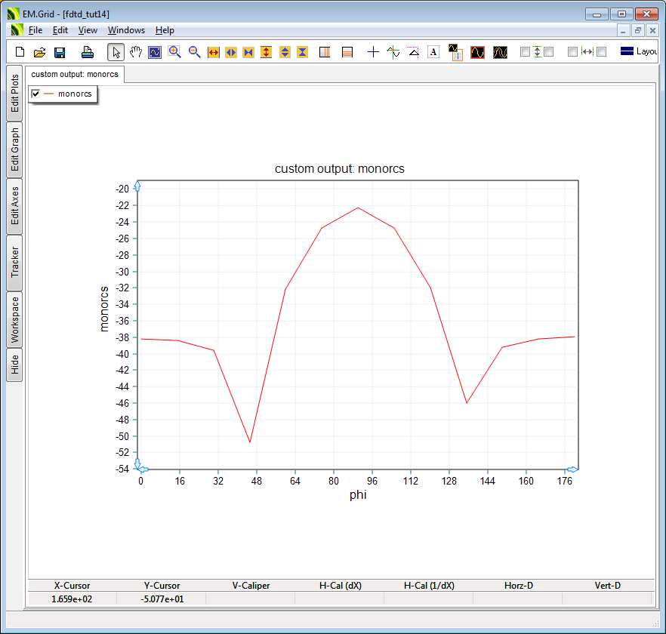The image size is (666, 634).
Task: Select the arrow pointer tool
Action: click(116, 52)
